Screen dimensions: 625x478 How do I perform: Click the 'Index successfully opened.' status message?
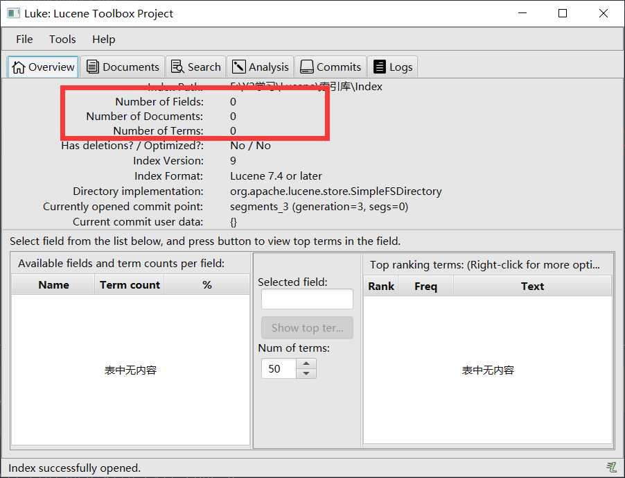pos(75,468)
